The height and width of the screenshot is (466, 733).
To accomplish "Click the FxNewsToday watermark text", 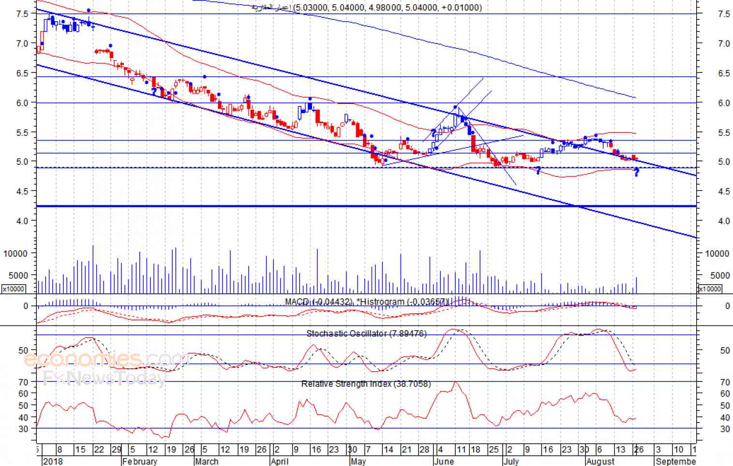I will [104, 378].
